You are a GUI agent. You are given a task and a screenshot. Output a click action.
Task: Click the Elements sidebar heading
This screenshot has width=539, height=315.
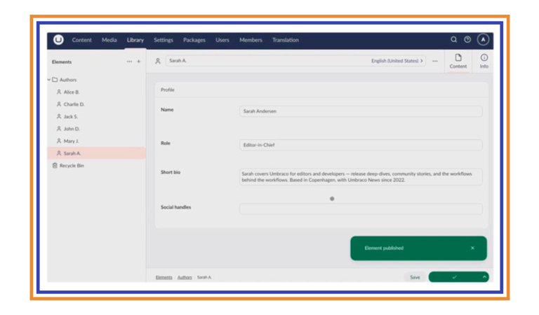click(62, 62)
